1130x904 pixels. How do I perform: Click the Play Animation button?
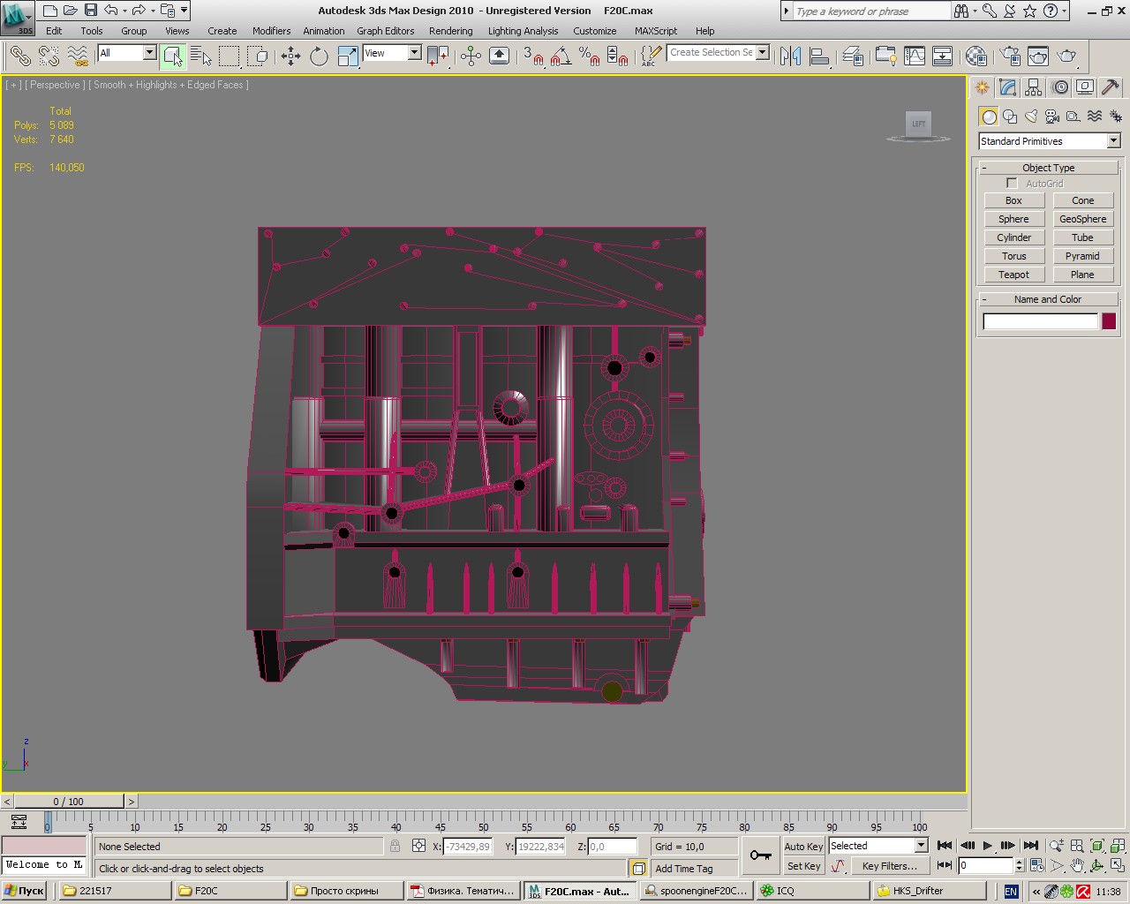coord(987,846)
